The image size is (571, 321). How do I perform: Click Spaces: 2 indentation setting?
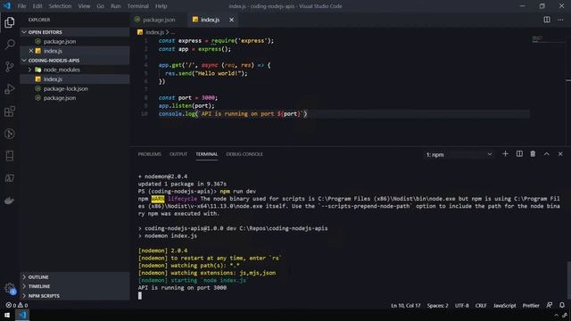click(438, 305)
